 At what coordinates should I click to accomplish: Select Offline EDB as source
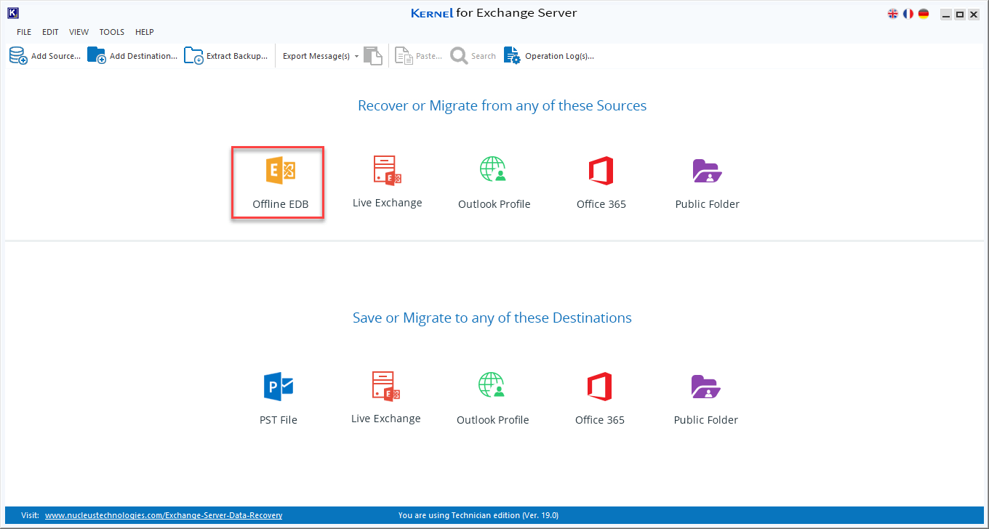[x=280, y=185]
